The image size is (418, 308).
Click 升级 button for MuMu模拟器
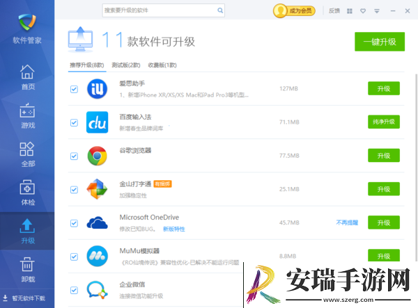click(384, 255)
